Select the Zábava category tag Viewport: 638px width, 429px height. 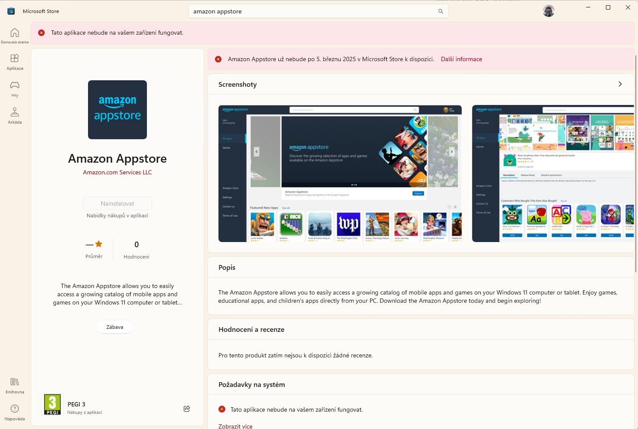[114, 327]
